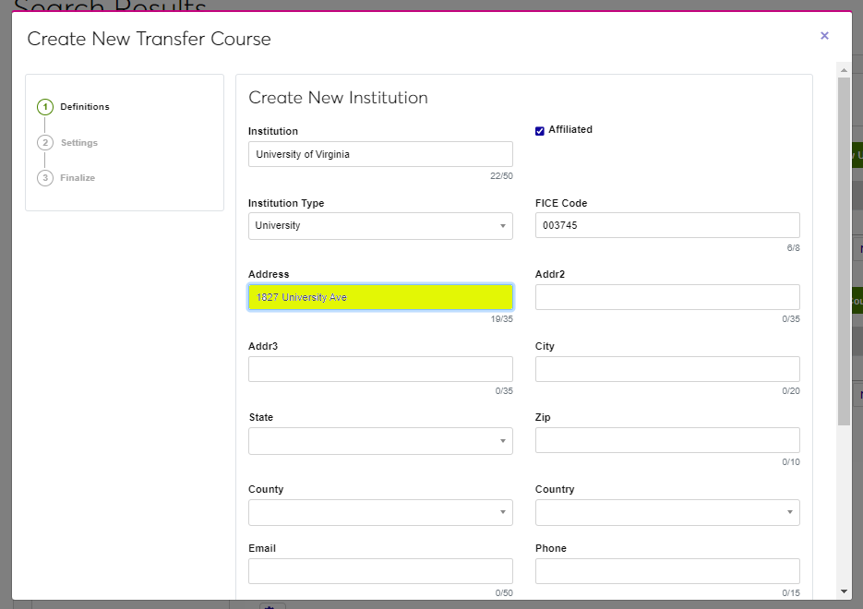The image size is (863, 609).
Task: Click the Email input field
Action: tap(380, 571)
